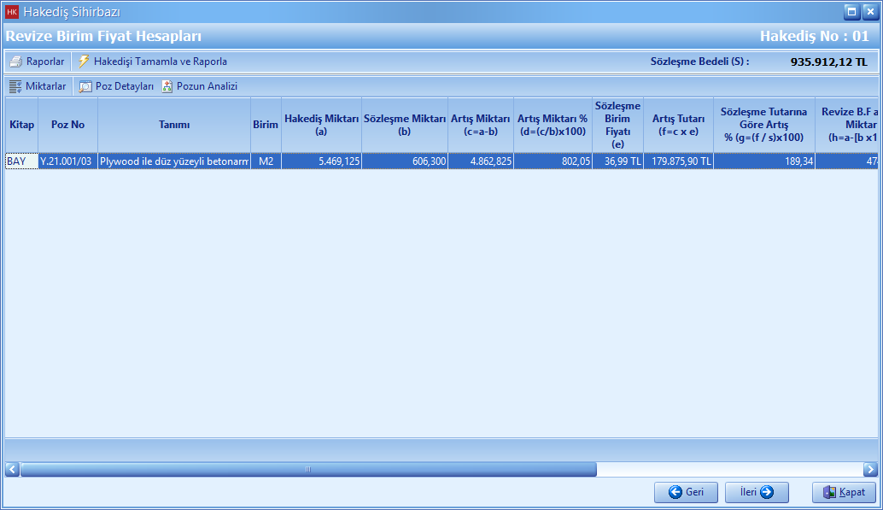Open Pozun Analizi icon
The width and height of the screenshot is (883, 510).
click(167, 86)
